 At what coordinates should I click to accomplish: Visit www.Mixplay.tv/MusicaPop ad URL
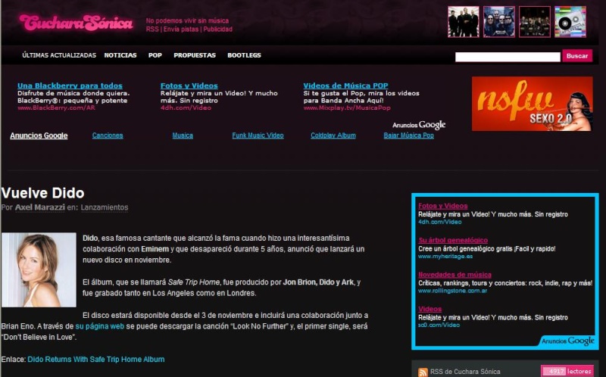click(x=347, y=107)
